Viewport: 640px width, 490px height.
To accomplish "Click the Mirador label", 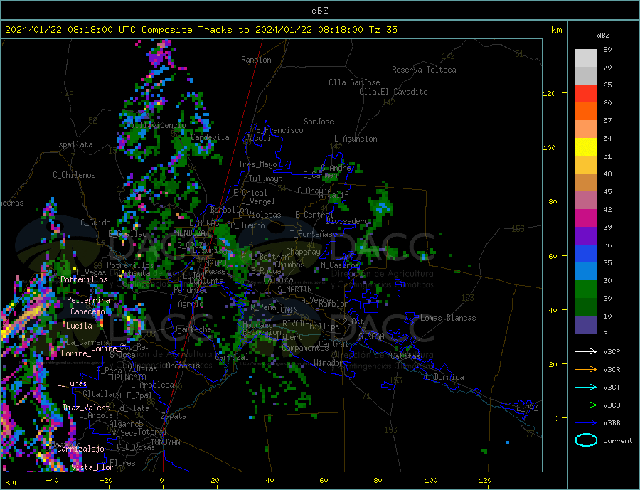I will tap(329, 363).
